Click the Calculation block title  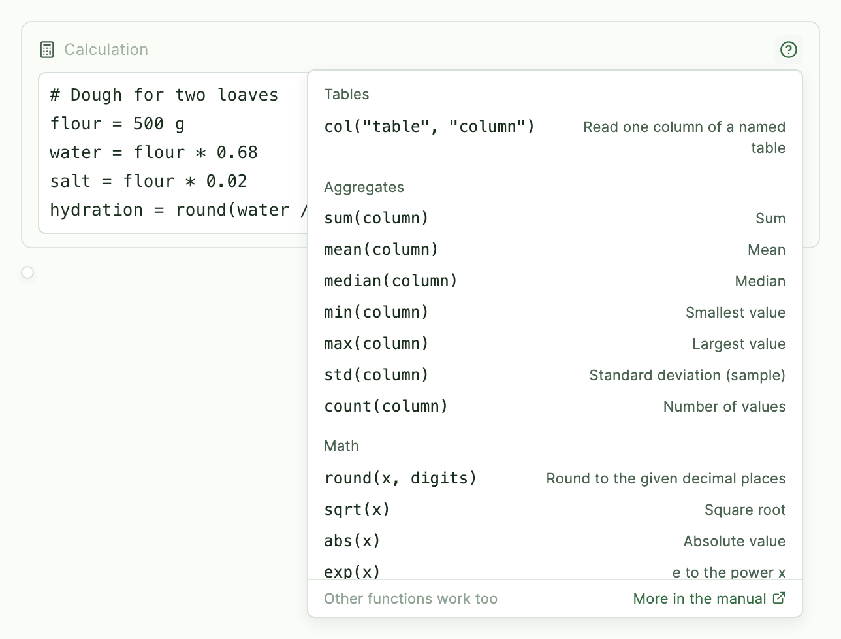(106, 50)
